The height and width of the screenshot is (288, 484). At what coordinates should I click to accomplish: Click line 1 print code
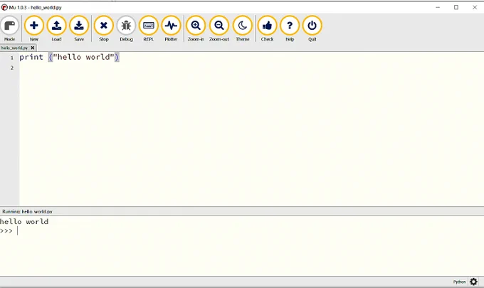69,57
